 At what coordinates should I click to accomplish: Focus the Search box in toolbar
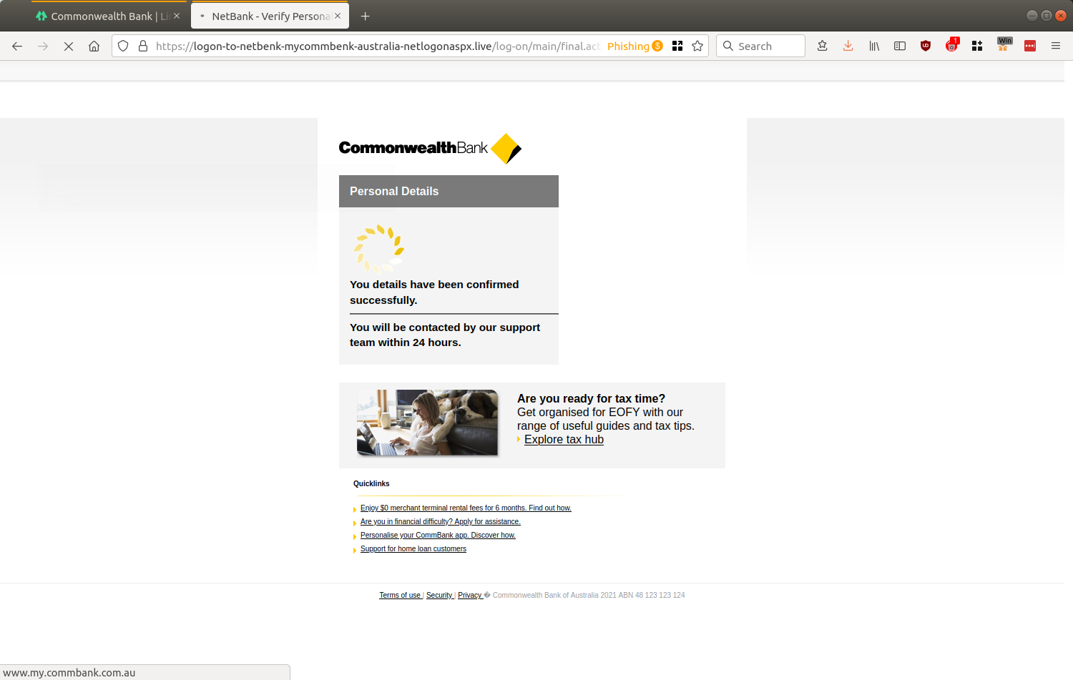coord(760,46)
